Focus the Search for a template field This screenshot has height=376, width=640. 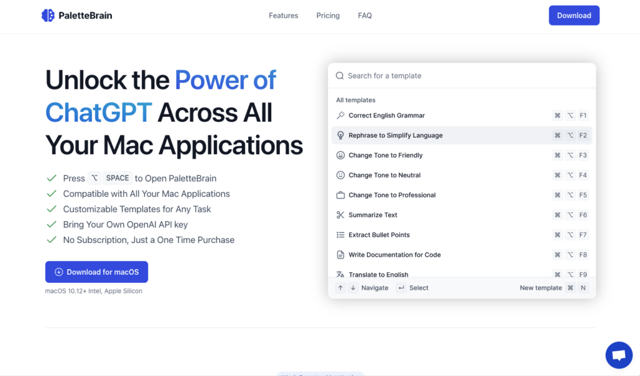(462, 76)
